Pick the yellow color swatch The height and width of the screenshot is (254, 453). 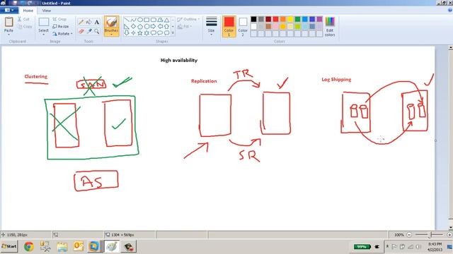[x=290, y=19]
